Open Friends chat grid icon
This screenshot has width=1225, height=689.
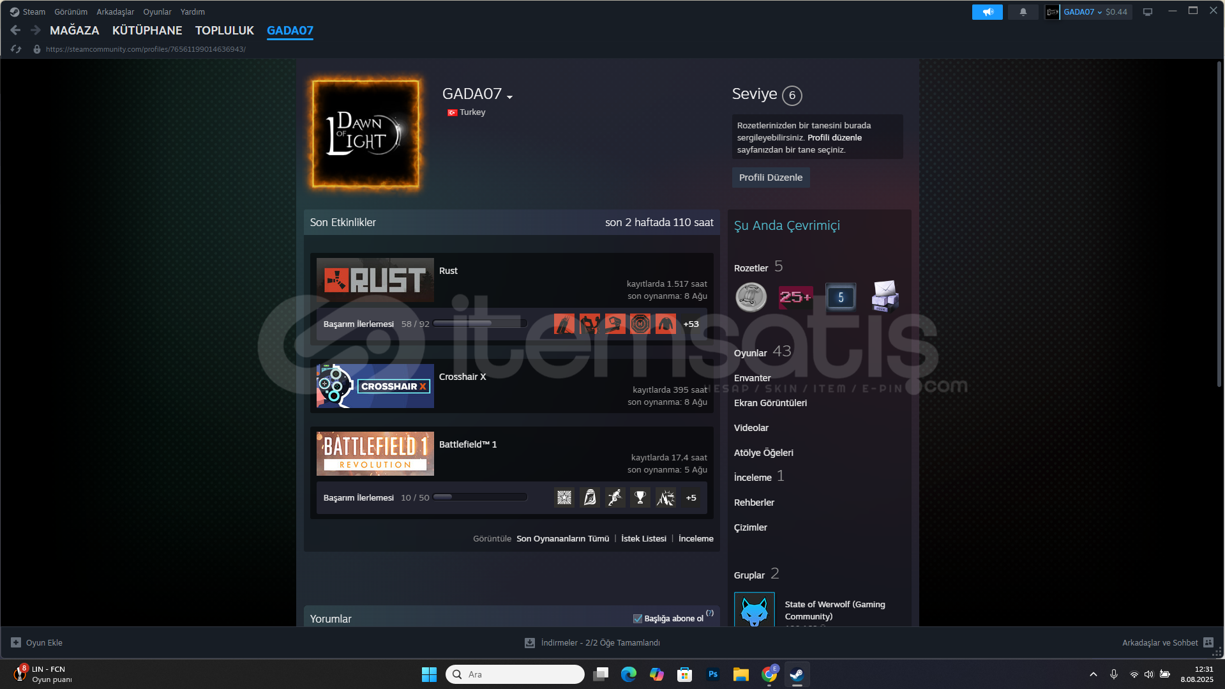[x=1208, y=642]
